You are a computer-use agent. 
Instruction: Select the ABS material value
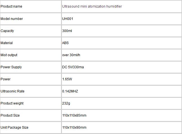point(65,43)
